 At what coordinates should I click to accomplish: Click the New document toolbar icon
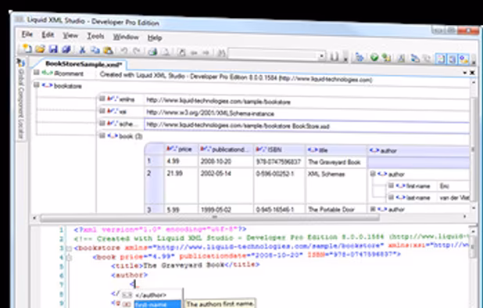pos(27,48)
